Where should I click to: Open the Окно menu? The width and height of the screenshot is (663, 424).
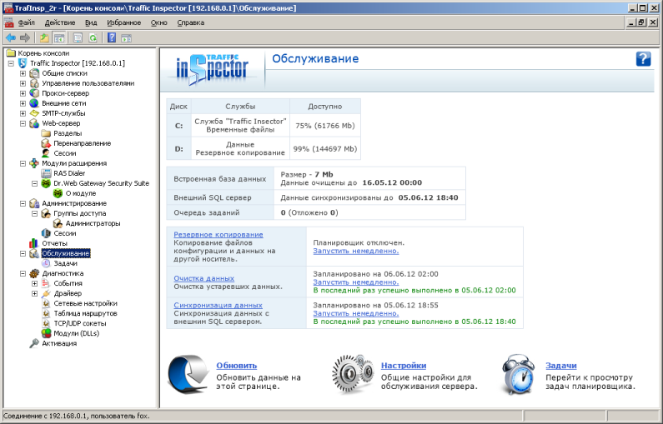[x=159, y=22]
